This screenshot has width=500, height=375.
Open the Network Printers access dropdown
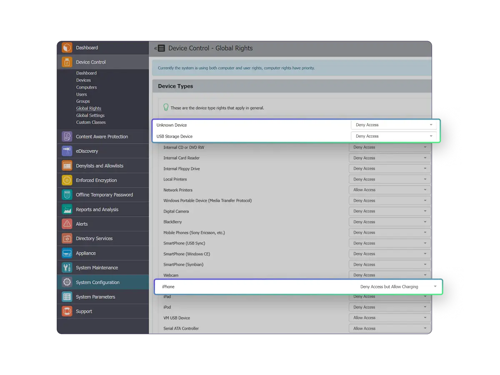tap(390, 190)
